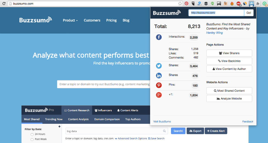Open the black striped flag extension icon
This screenshot has height=143, width=268.
point(219,3)
